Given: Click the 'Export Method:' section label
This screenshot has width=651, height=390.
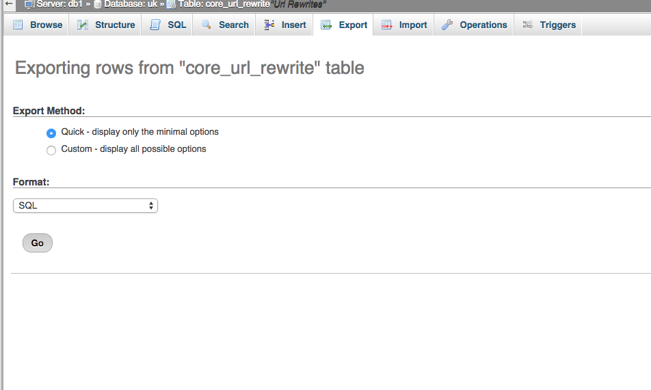Looking at the screenshot, I should [x=49, y=111].
